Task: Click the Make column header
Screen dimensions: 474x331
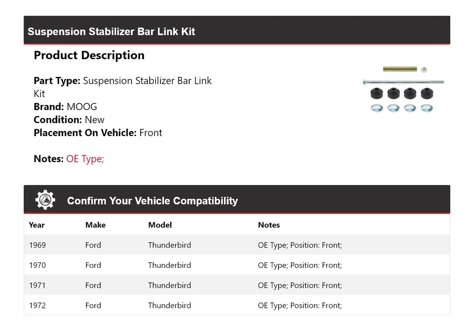Action: pyautogui.click(x=95, y=225)
